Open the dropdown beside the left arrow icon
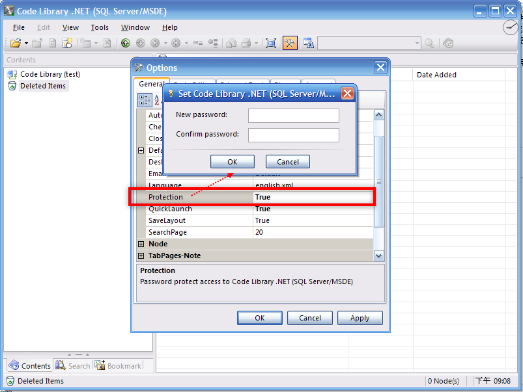 (165, 44)
